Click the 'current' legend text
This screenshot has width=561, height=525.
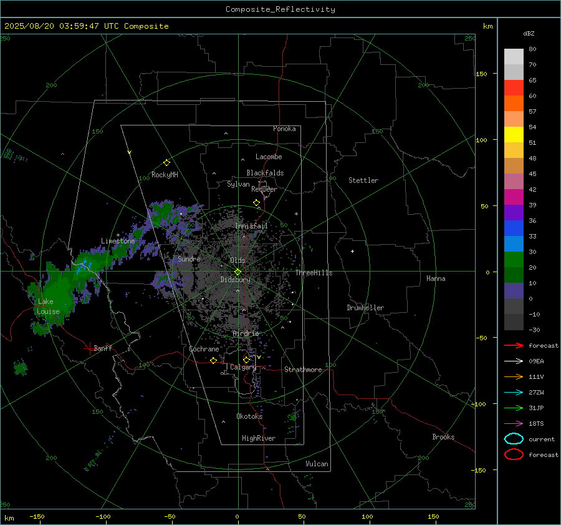[x=542, y=439]
